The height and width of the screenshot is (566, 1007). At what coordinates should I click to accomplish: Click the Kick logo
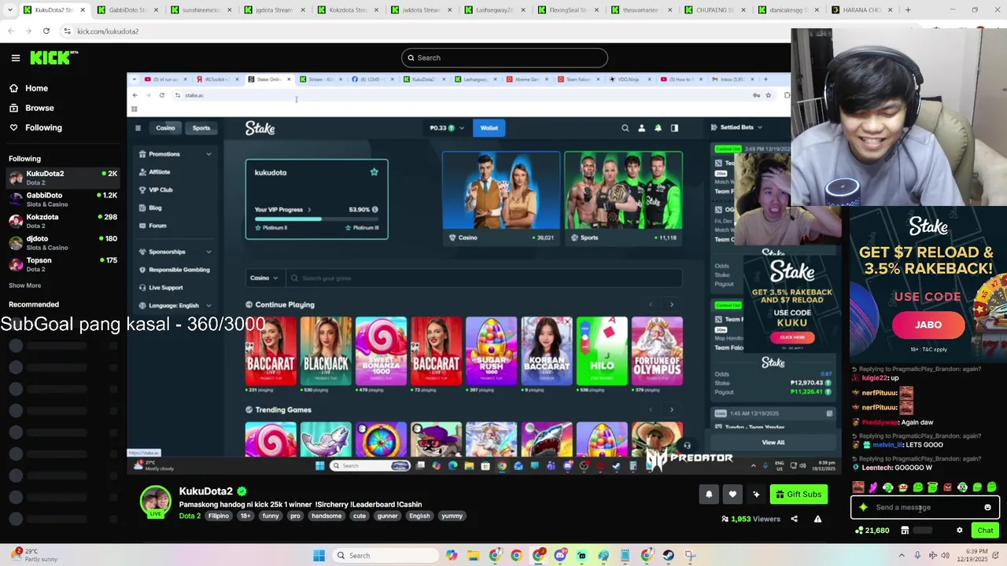tap(53, 57)
